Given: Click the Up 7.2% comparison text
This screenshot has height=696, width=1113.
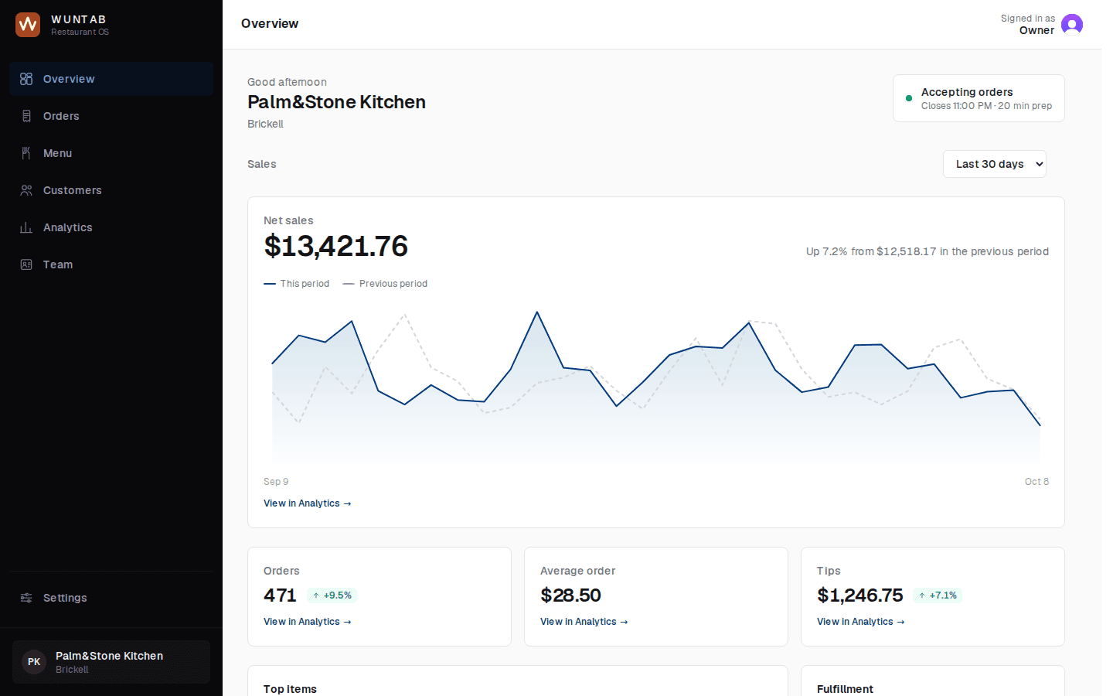Looking at the screenshot, I should pyautogui.click(x=927, y=251).
